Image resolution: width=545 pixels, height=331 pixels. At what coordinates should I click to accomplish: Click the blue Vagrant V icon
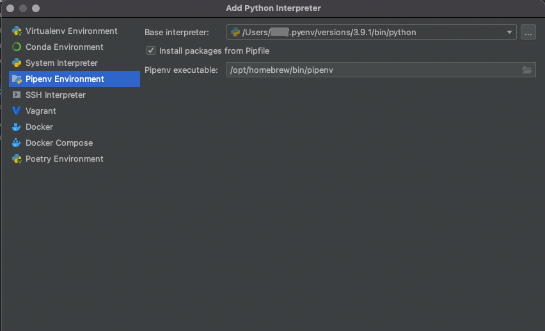pyautogui.click(x=17, y=111)
